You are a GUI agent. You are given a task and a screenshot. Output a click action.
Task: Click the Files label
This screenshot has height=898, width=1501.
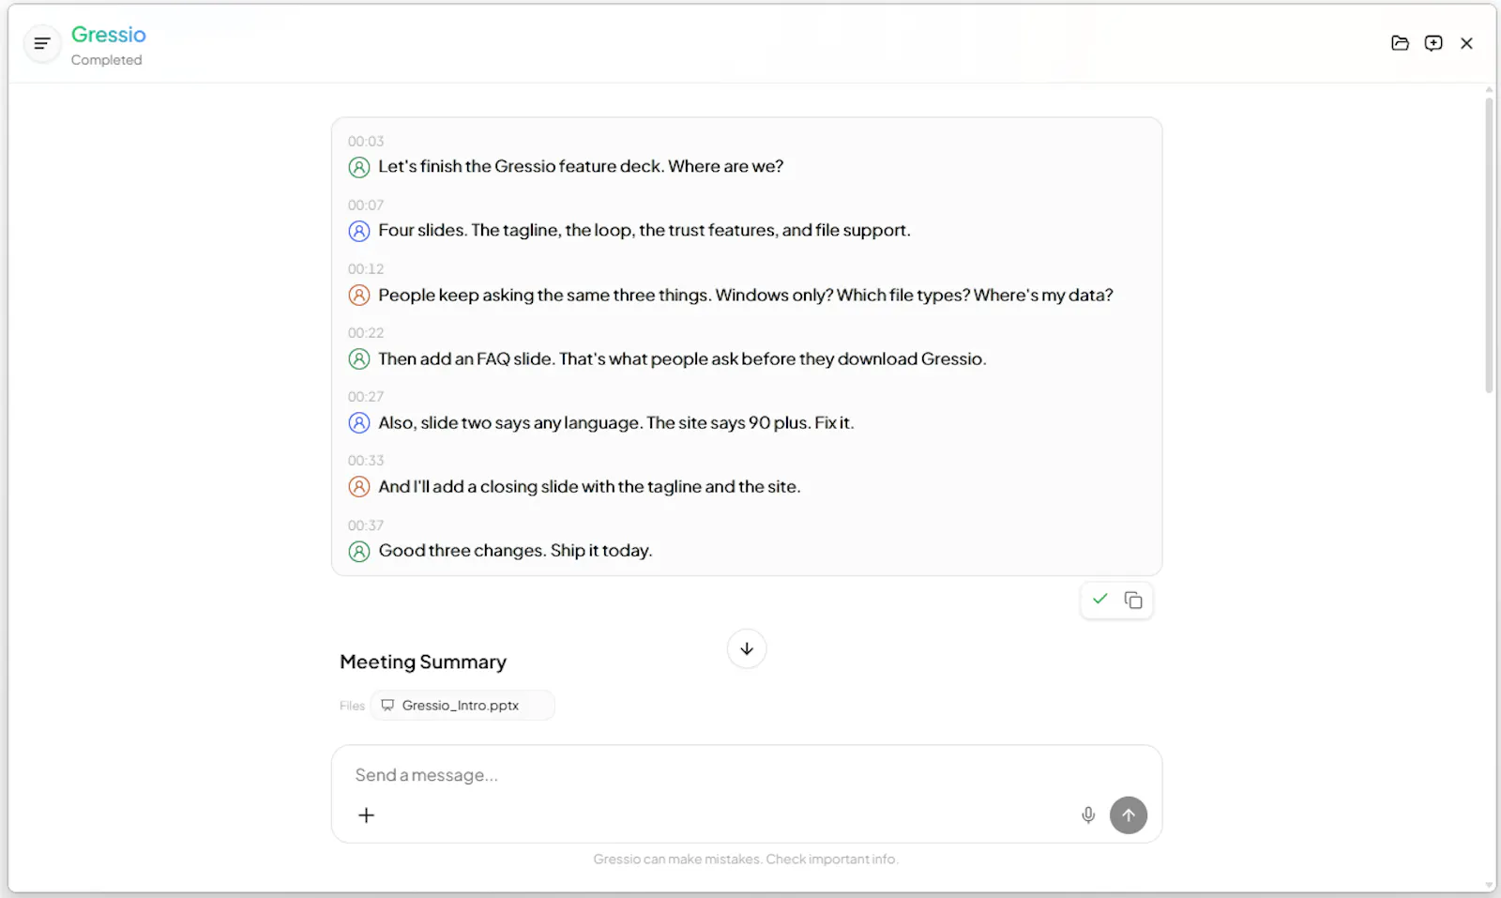pos(352,706)
